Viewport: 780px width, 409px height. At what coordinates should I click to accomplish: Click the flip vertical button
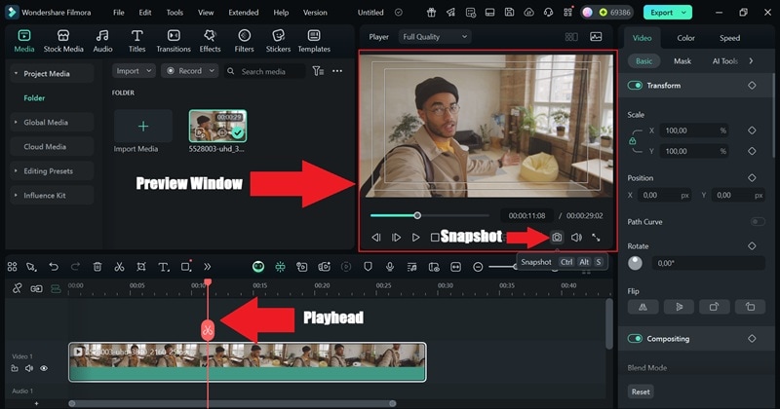tap(679, 307)
